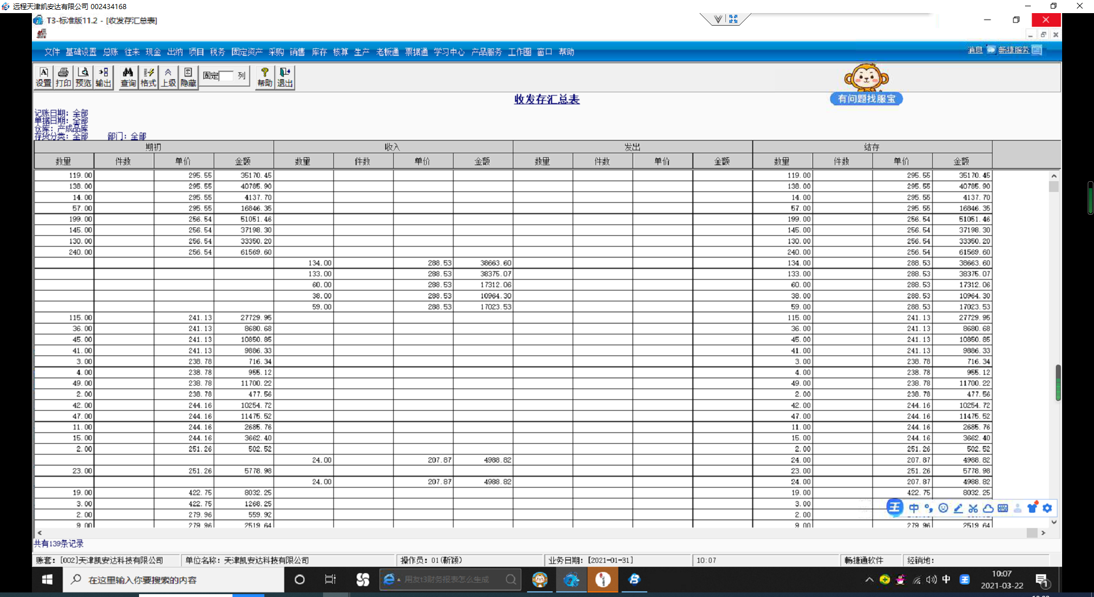Image resolution: width=1094 pixels, height=597 pixels.
Task: Click the input method 中 language icon
Action: click(914, 508)
